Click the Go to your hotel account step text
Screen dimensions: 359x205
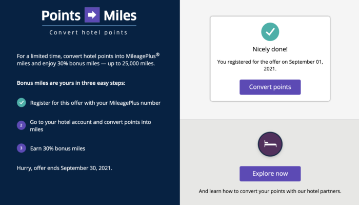90,125
